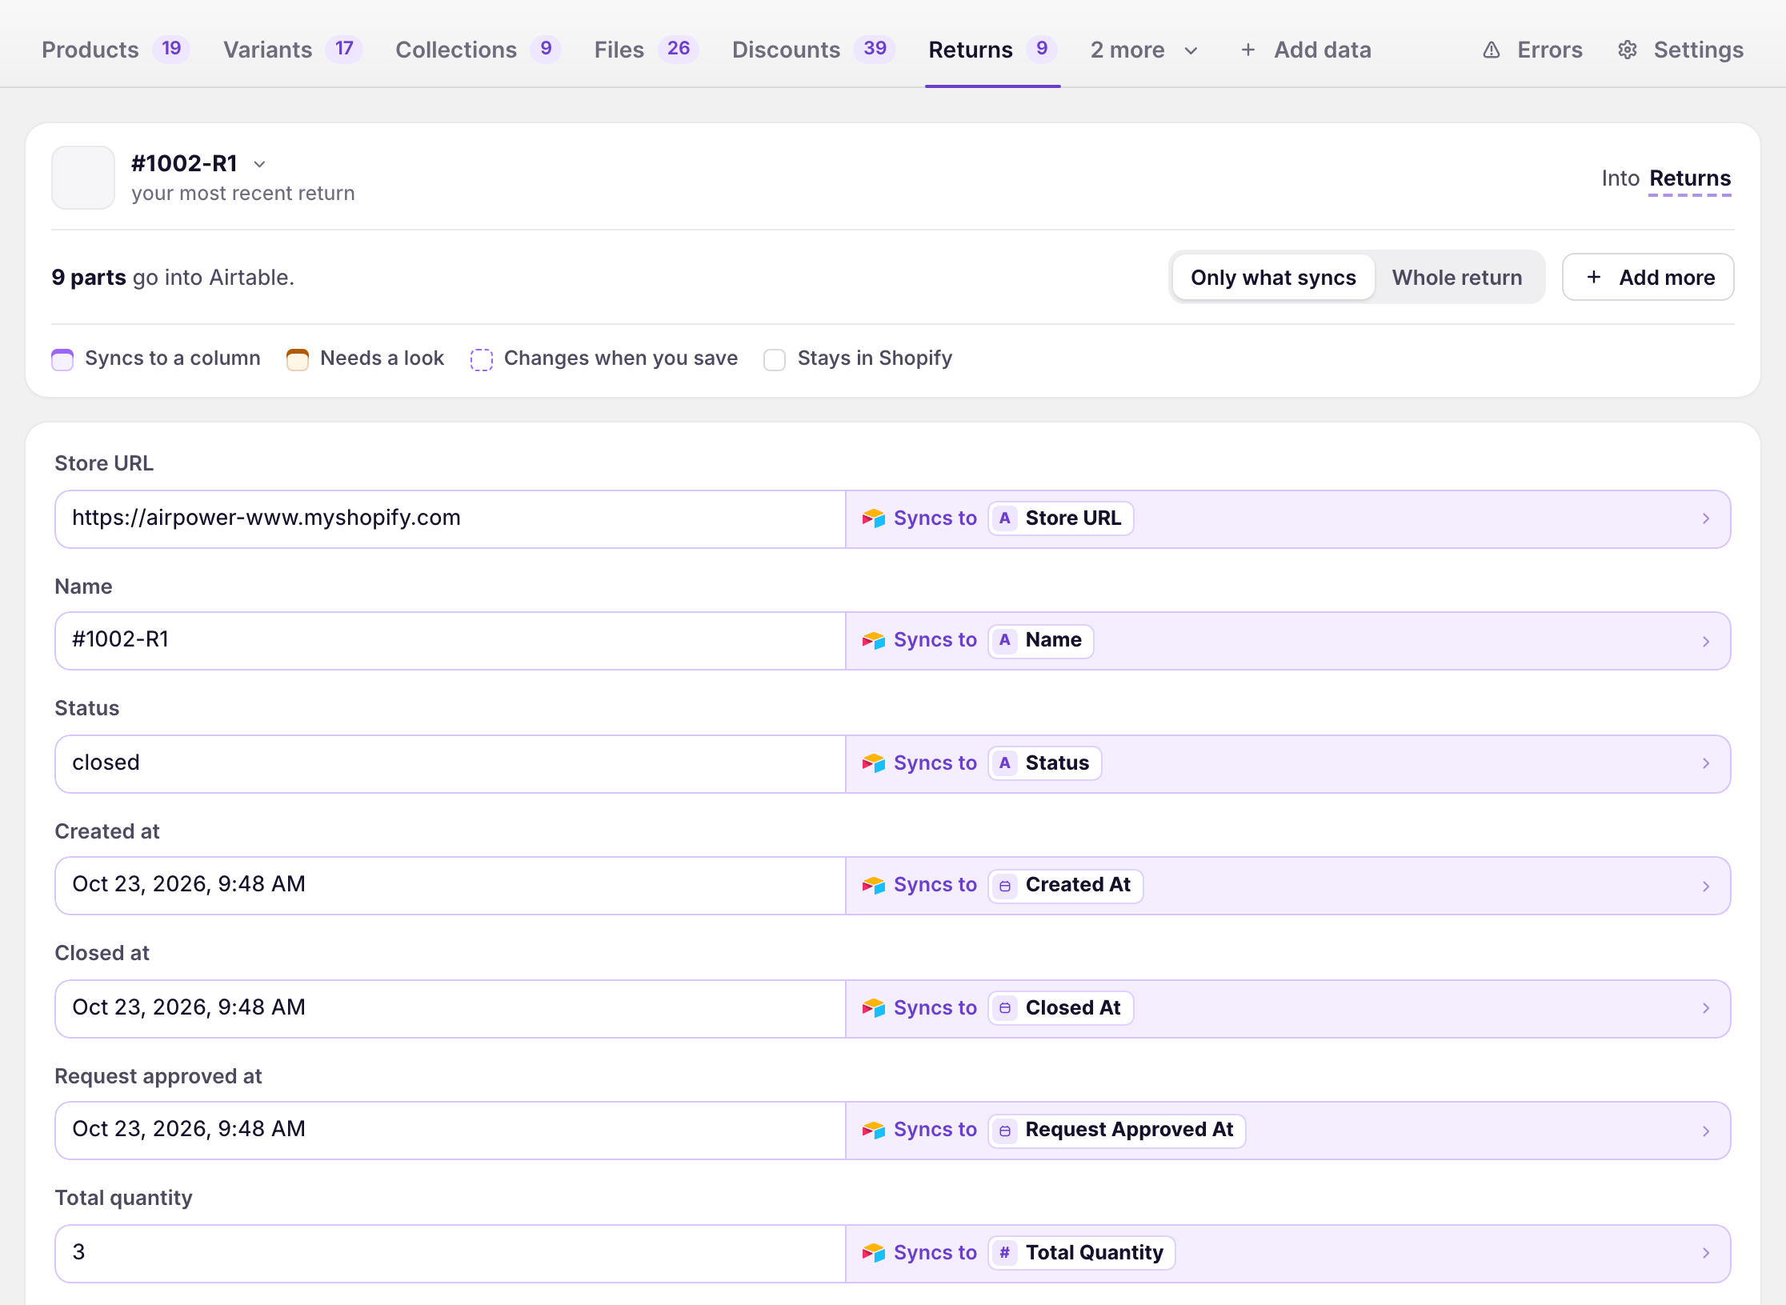The image size is (1786, 1305).
Task: Click the Syncs to a column legend swatch
Action: [62, 359]
